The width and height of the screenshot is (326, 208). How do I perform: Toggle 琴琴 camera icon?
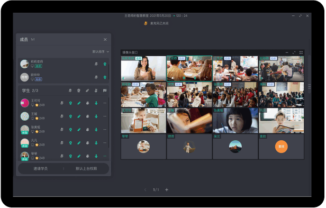coord(70,156)
